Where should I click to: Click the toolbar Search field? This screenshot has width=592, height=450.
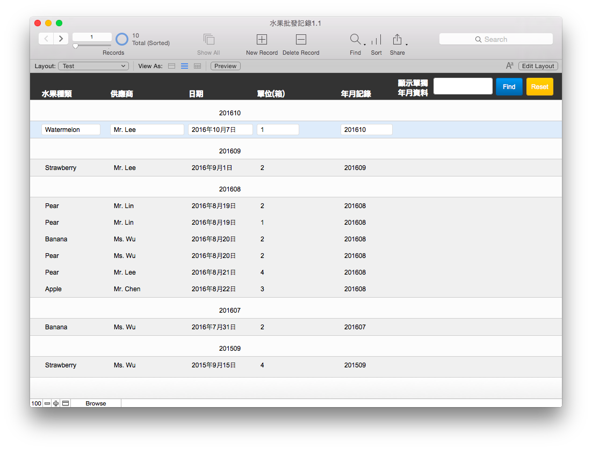496,39
